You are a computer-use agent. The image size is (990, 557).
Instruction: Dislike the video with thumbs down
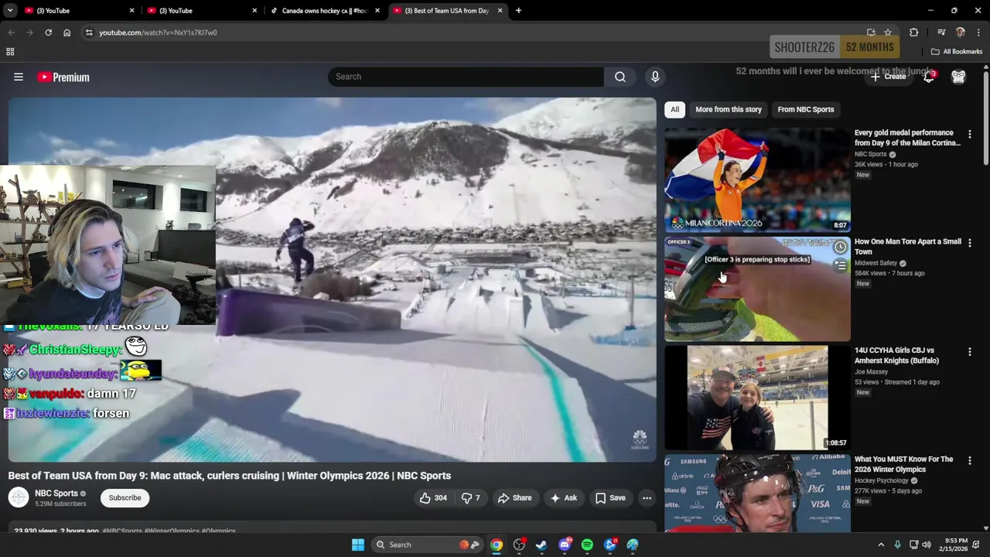(471, 498)
